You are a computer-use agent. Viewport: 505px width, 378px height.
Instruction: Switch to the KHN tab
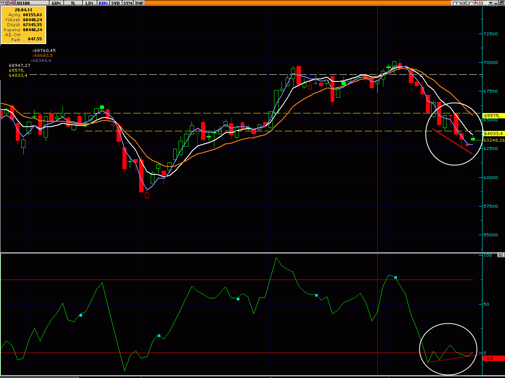tap(103, 3)
